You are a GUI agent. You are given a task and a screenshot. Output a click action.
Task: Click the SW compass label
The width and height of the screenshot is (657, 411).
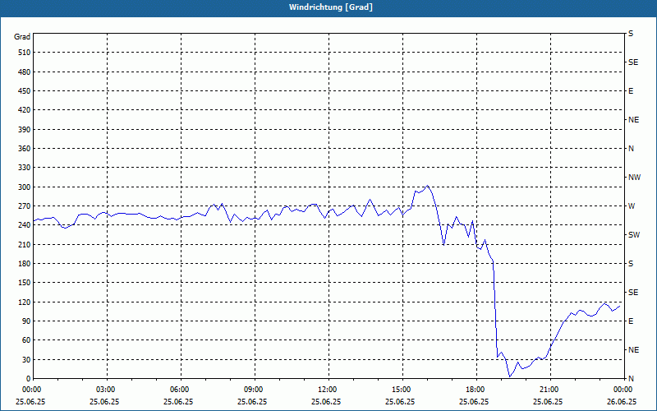pos(634,235)
